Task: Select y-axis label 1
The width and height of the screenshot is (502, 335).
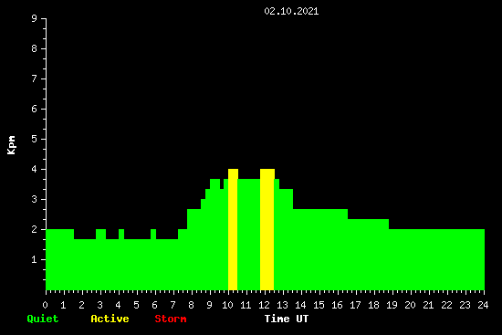Action: 35,259
